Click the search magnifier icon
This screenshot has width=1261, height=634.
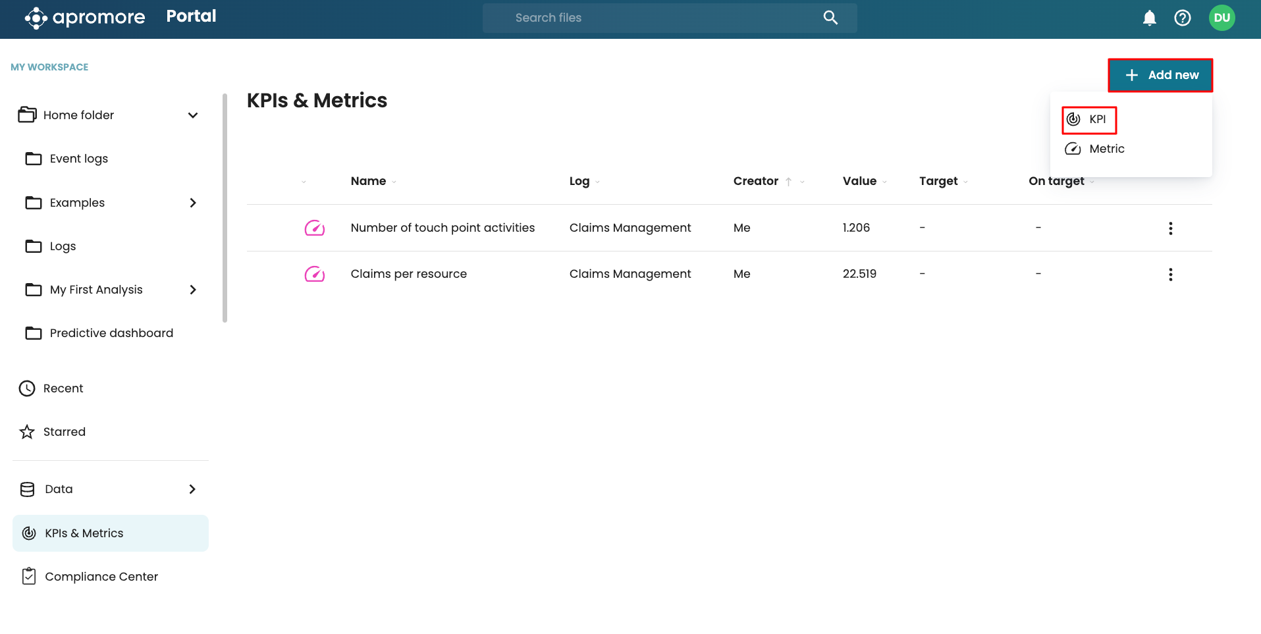coord(830,18)
